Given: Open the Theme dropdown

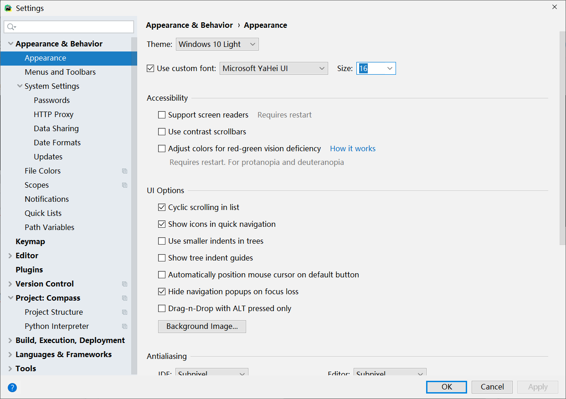Looking at the screenshot, I should (217, 44).
